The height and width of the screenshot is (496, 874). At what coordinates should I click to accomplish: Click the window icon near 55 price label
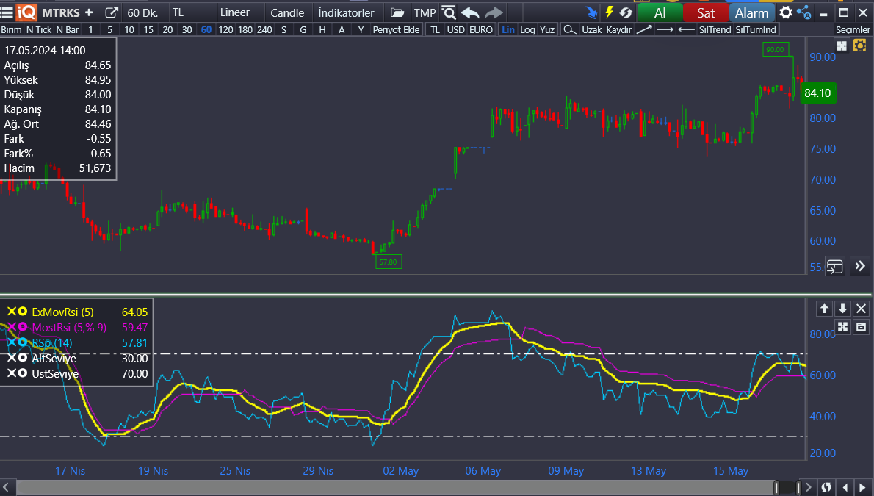pyautogui.click(x=835, y=267)
